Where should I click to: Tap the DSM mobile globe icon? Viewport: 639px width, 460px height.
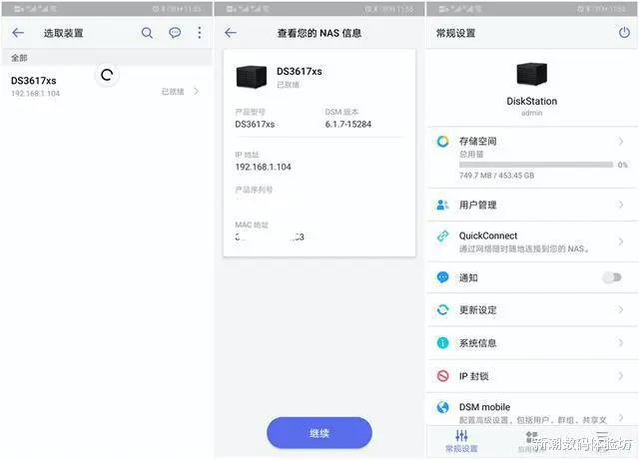442,407
